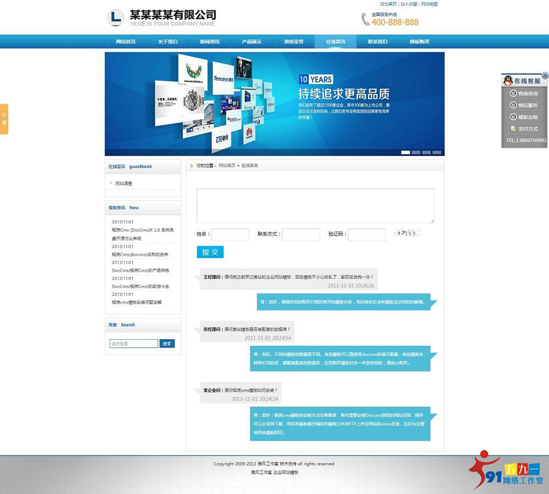Focus the 姓名 name input field

click(230, 234)
